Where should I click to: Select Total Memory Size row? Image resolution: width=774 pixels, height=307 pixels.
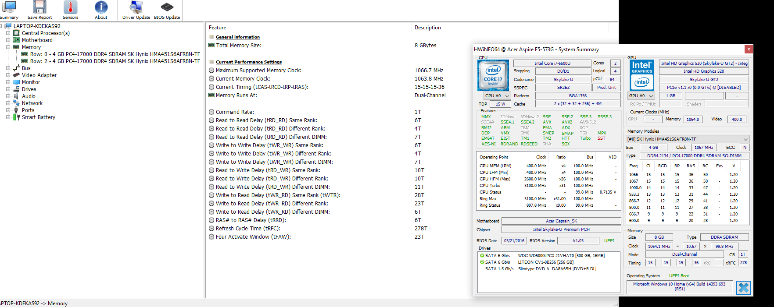click(238, 46)
